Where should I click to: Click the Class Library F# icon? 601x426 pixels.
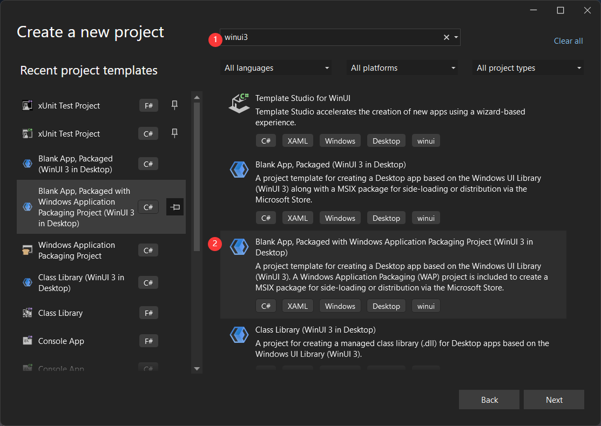[28, 313]
